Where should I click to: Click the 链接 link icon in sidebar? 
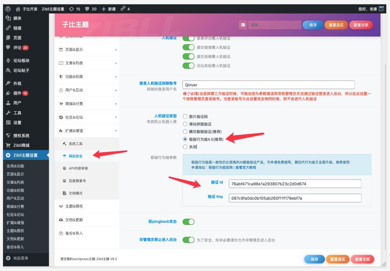coord(8,28)
